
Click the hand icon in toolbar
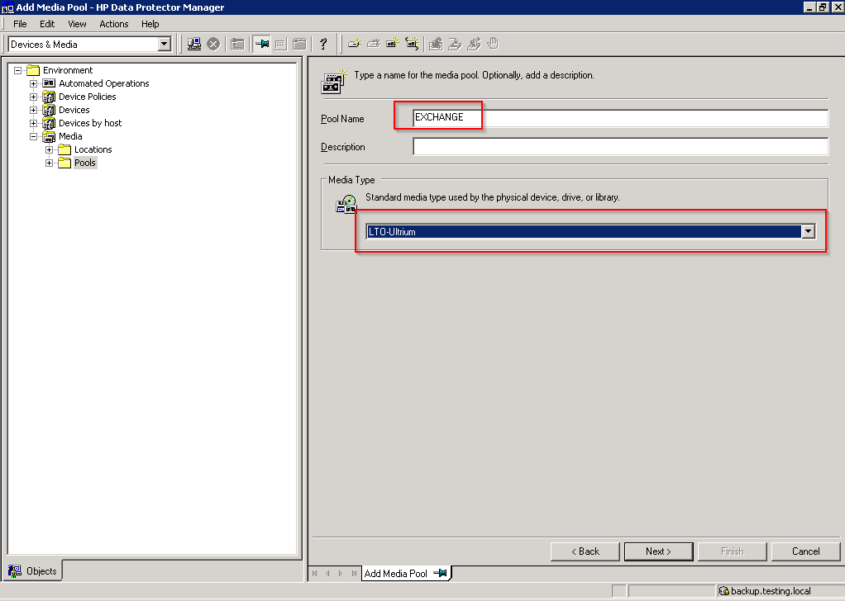pyautogui.click(x=494, y=44)
